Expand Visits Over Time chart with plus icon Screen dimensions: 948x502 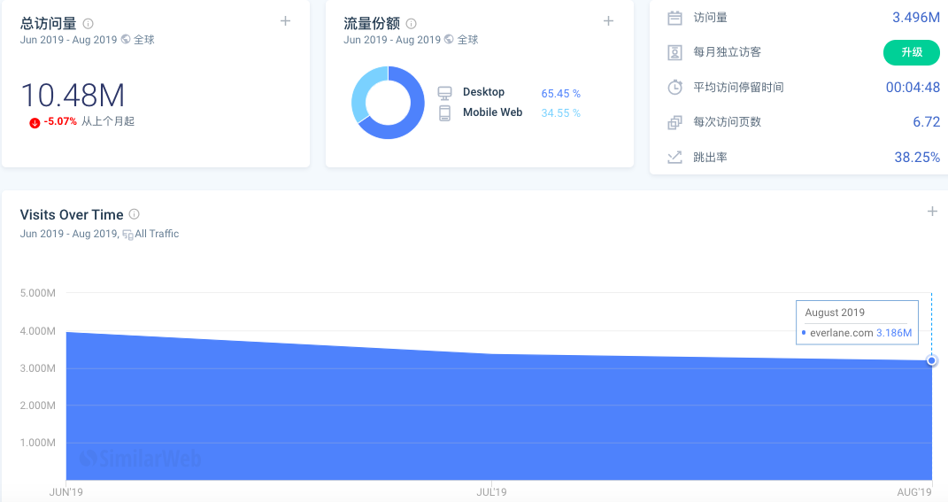click(x=932, y=211)
